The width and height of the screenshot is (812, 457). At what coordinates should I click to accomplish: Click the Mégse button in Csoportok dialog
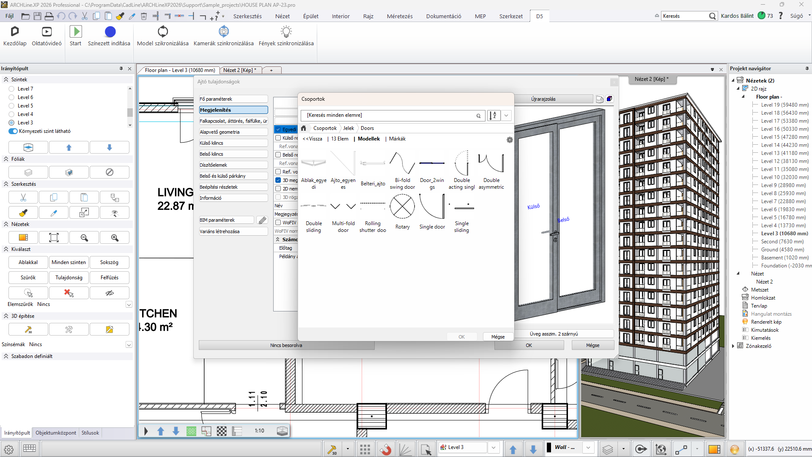(x=498, y=337)
